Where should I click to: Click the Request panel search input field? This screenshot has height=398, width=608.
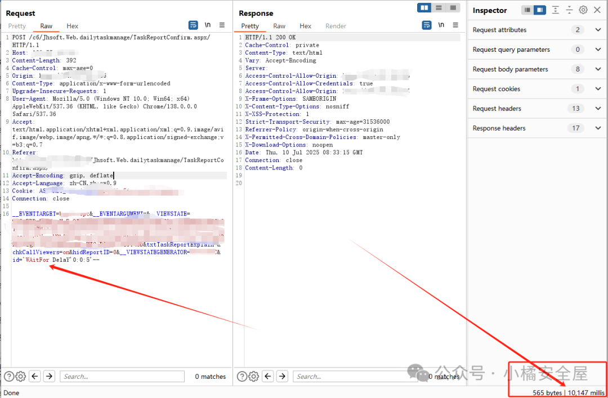(122, 377)
